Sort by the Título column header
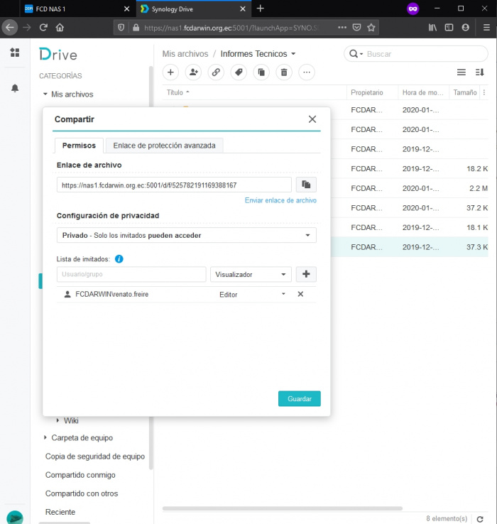The height and width of the screenshot is (524, 497). 175,92
